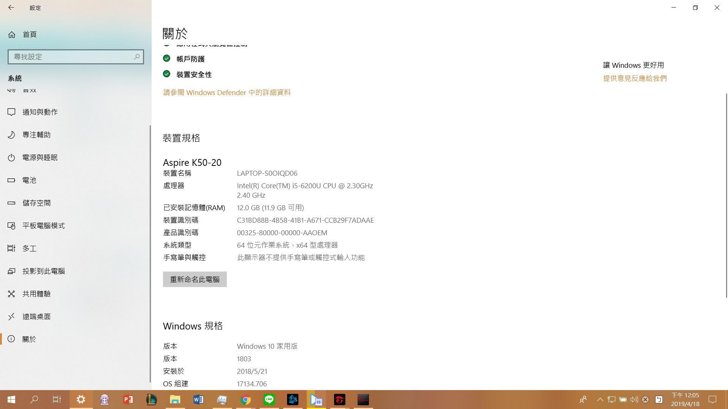
Task: Open 電源與睡眠 settings
Action: pyautogui.click(x=76, y=158)
